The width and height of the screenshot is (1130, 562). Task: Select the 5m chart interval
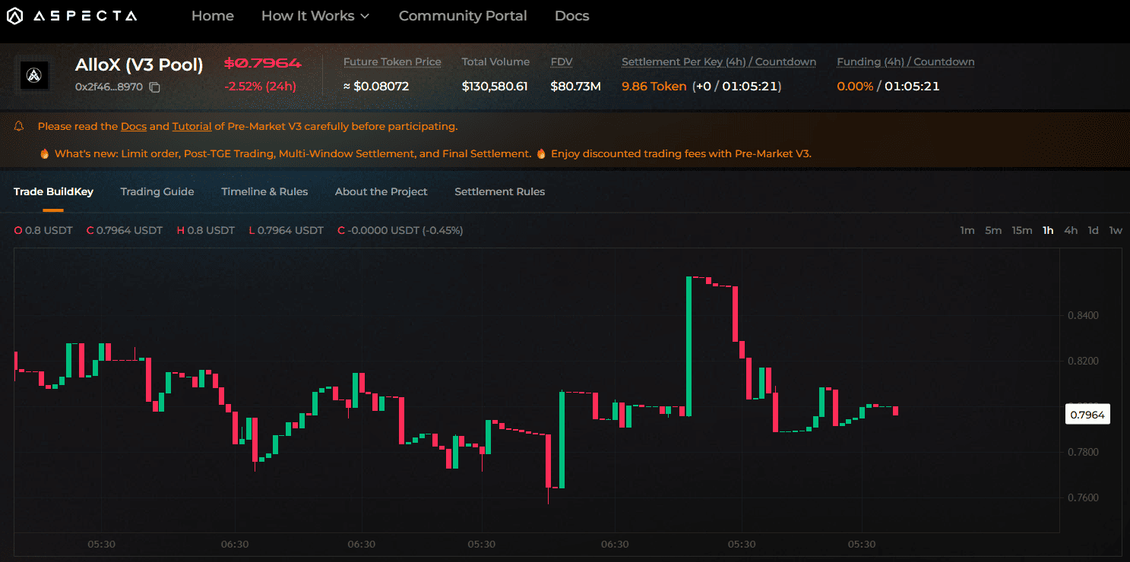[993, 230]
